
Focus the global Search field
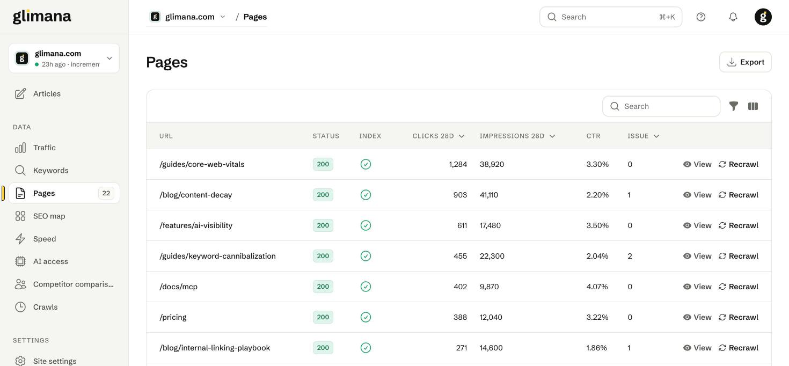click(x=611, y=17)
